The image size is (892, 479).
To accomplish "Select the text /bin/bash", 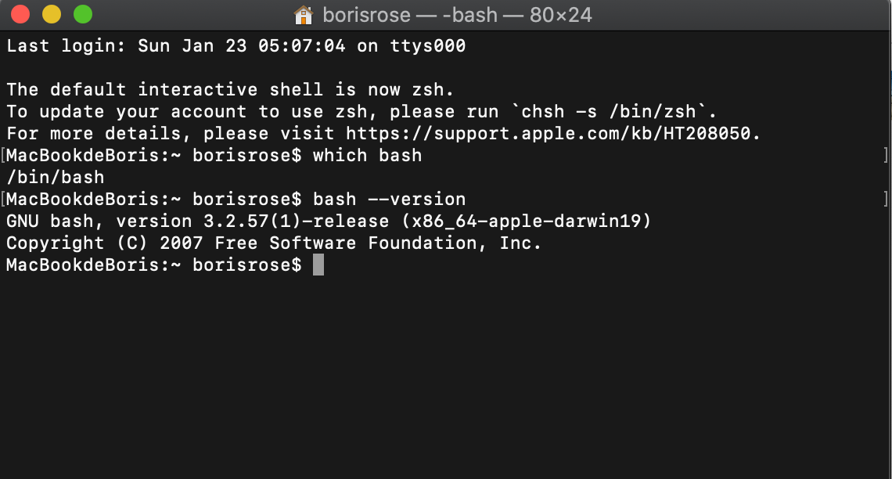I will tap(55, 177).
